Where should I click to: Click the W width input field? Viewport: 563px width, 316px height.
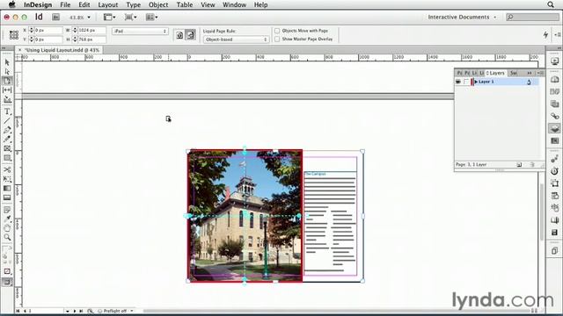point(91,31)
